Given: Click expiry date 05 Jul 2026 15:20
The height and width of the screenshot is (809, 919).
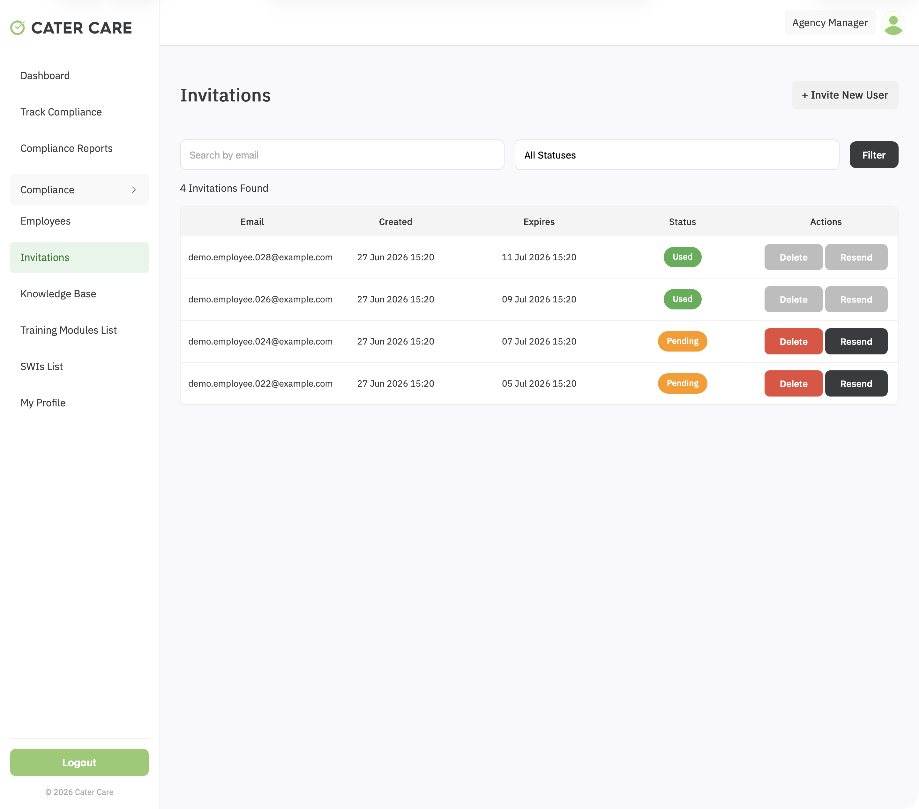Looking at the screenshot, I should pyautogui.click(x=539, y=383).
